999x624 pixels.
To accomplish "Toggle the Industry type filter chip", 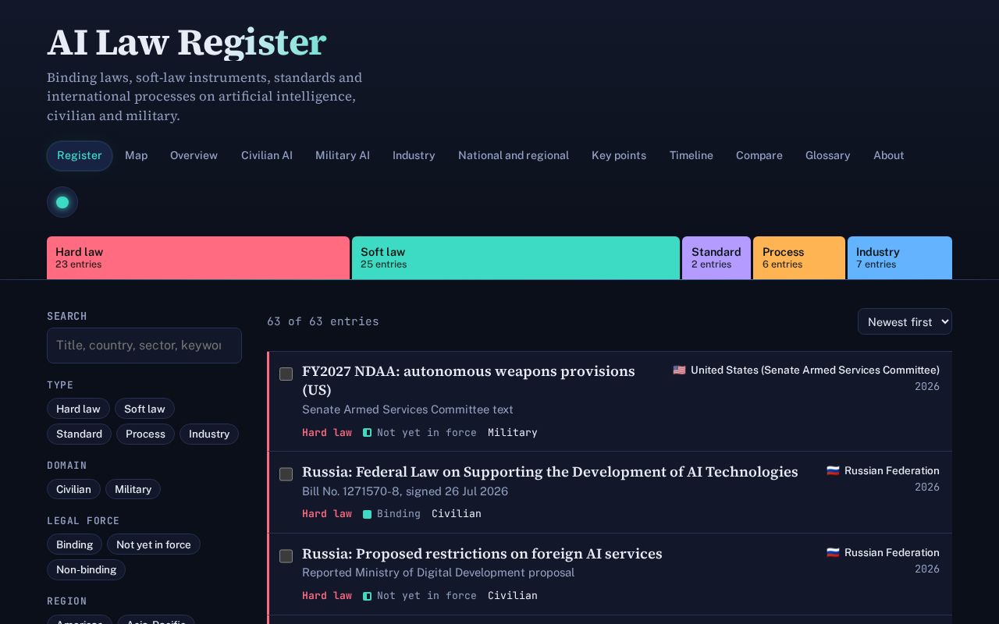I will [209, 434].
